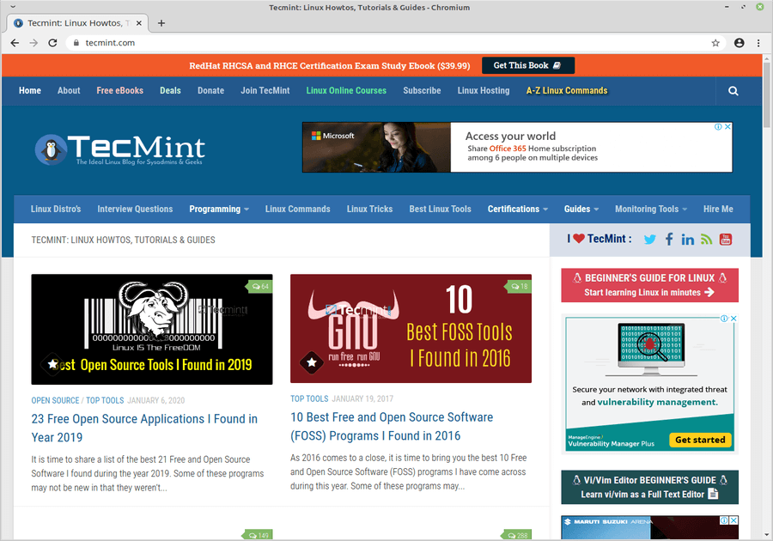Screen dimensions: 773x541
Task: Click the 18 comments badge
Action: [519, 286]
